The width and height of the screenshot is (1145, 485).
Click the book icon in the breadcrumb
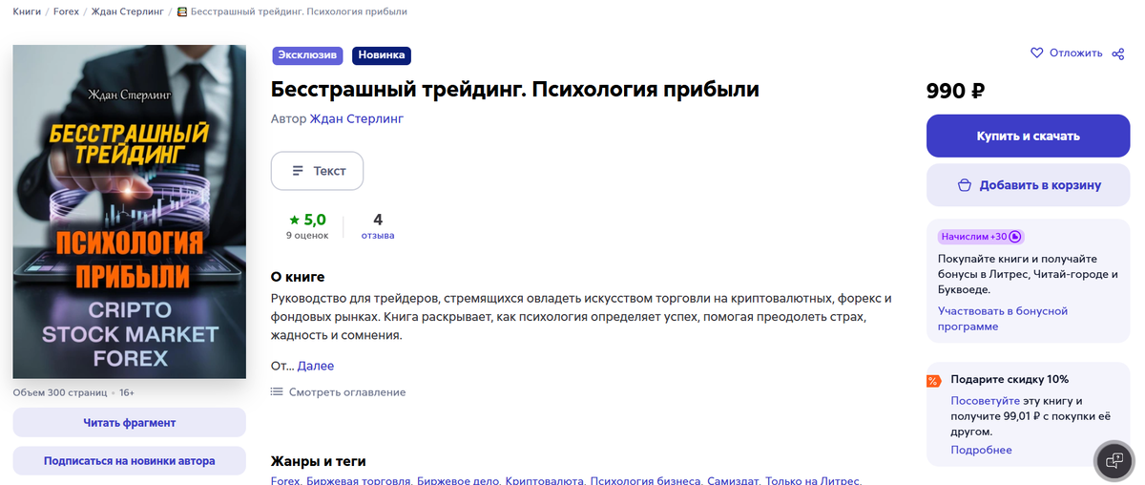(182, 11)
